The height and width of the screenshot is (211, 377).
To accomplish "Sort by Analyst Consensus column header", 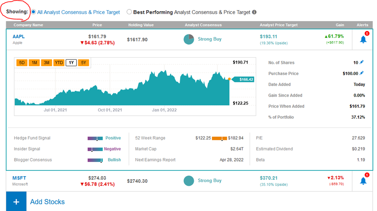I will [x=203, y=25].
